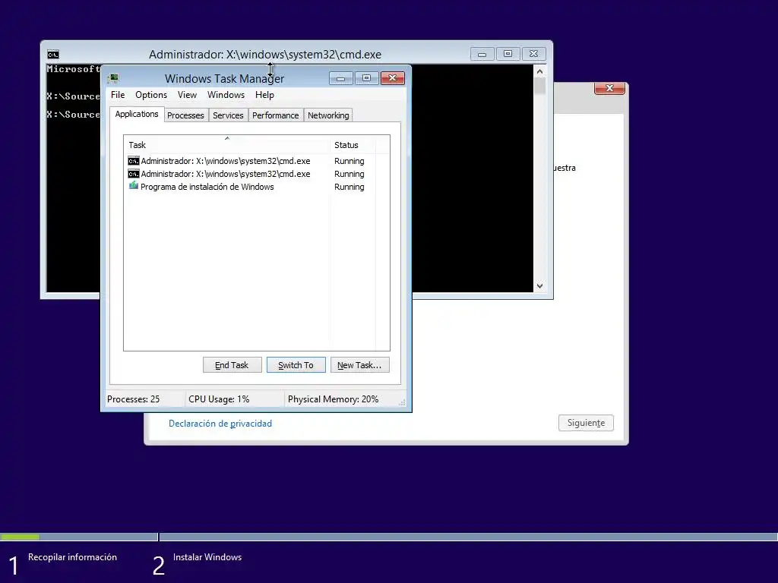The image size is (778, 583).
Task: Click the cmd.exe window title bar icon
Action: click(x=53, y=55)
